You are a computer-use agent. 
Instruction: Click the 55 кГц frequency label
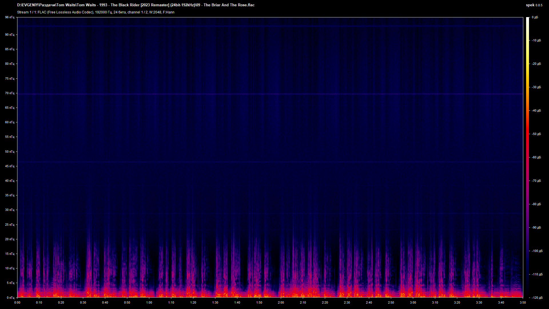pyautogui.click(x=9, y=137)
